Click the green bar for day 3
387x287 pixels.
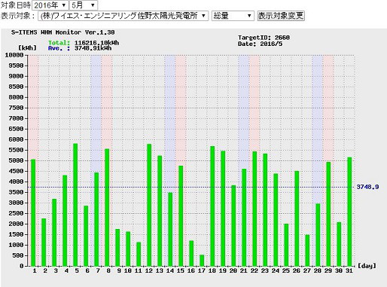(54, 233)
